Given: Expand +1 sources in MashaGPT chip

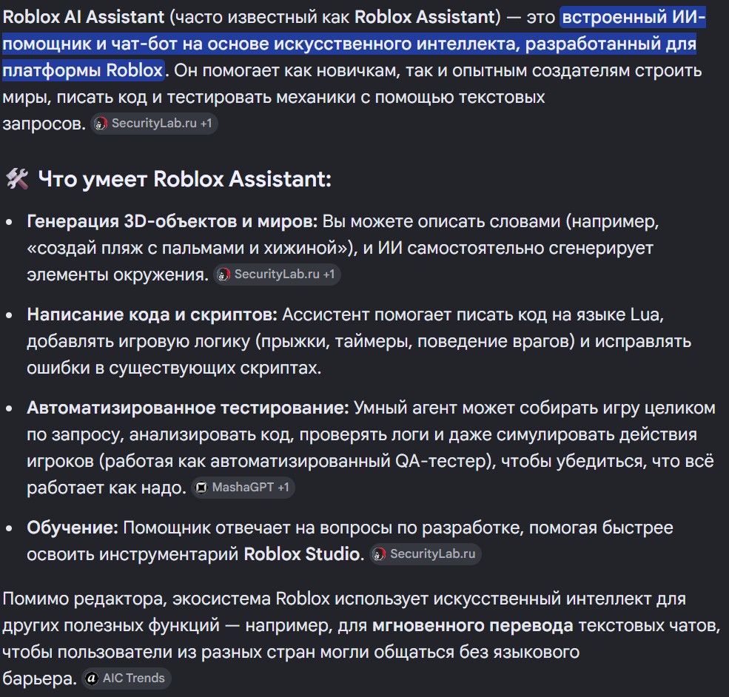Looking at the screenshot, I should pos(283,487).
